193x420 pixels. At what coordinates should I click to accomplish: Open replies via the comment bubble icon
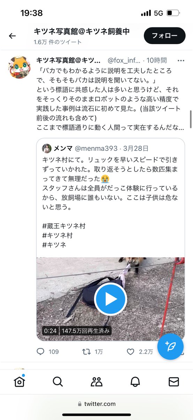coord(41,352)
